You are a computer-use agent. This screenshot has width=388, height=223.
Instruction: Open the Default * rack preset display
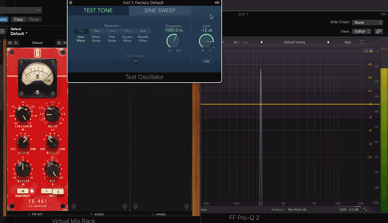click(37, 32)
